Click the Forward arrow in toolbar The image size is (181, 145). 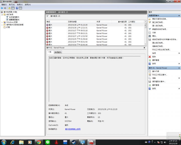[5, 8]
